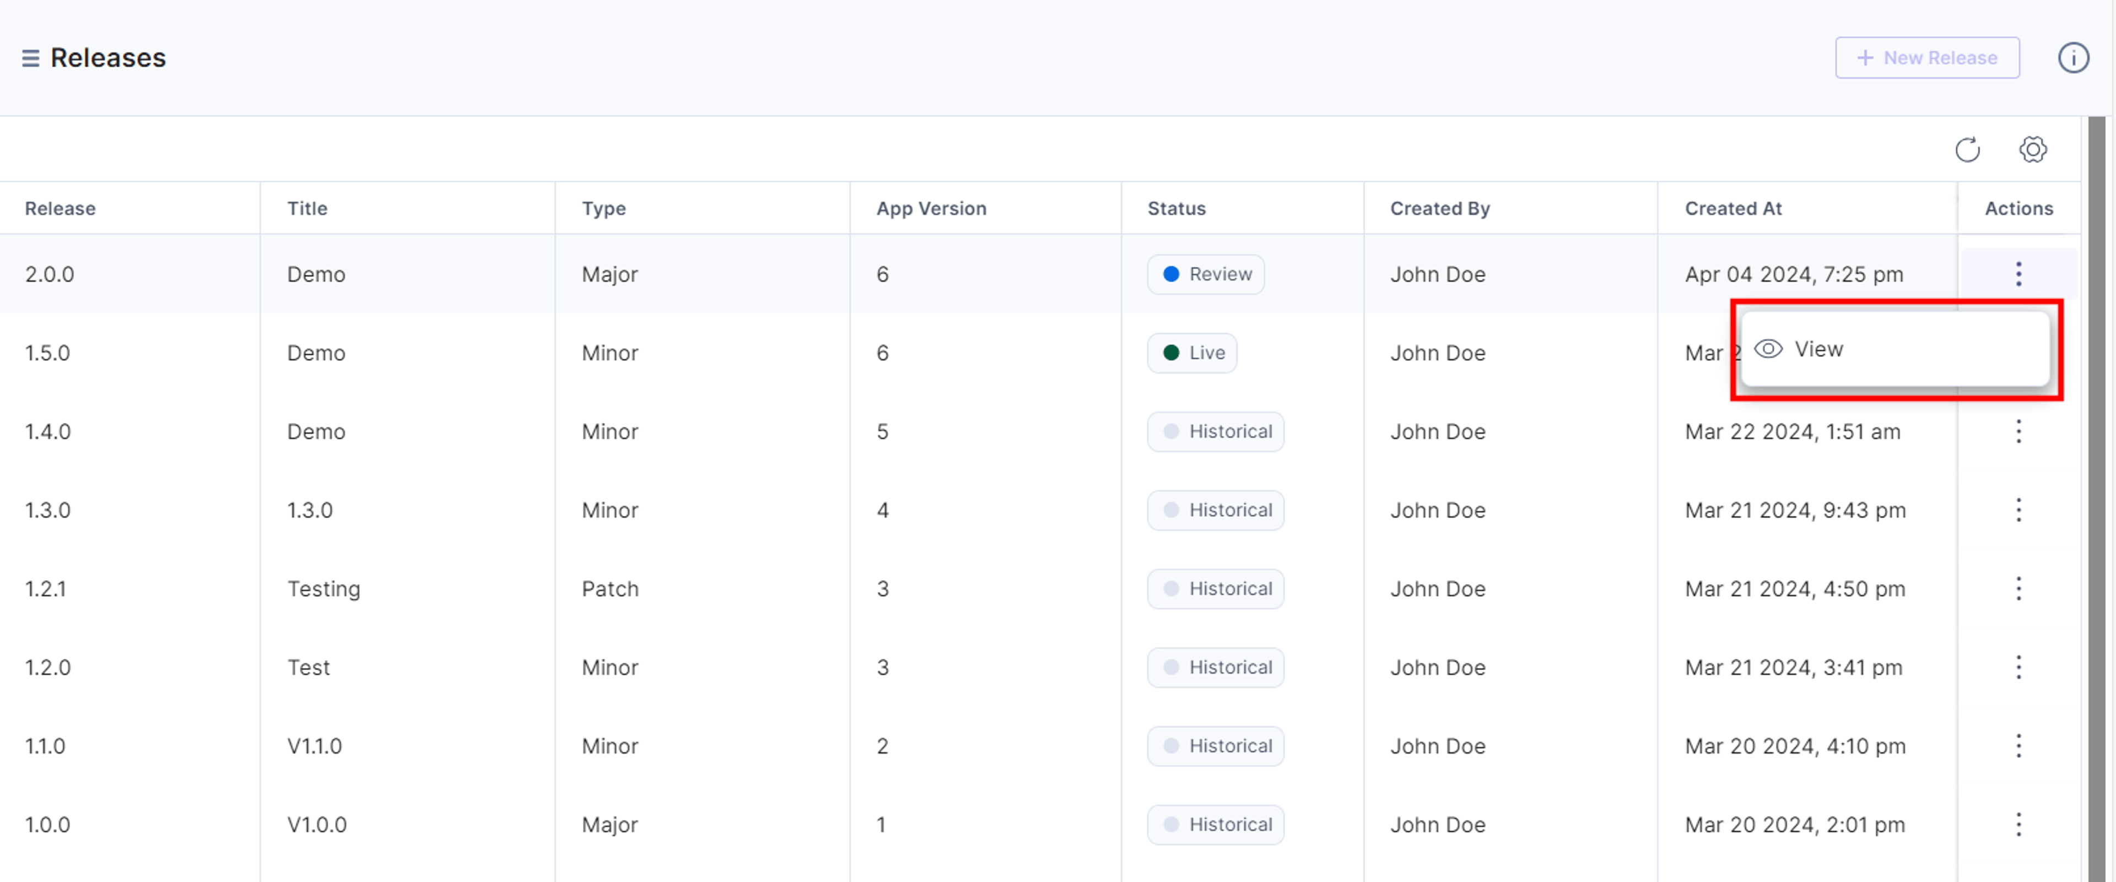Click Mar 22 2024, 1:51 am timestamp
2116x882 pixels.
pyautogui.click(x=1793, y=431)
